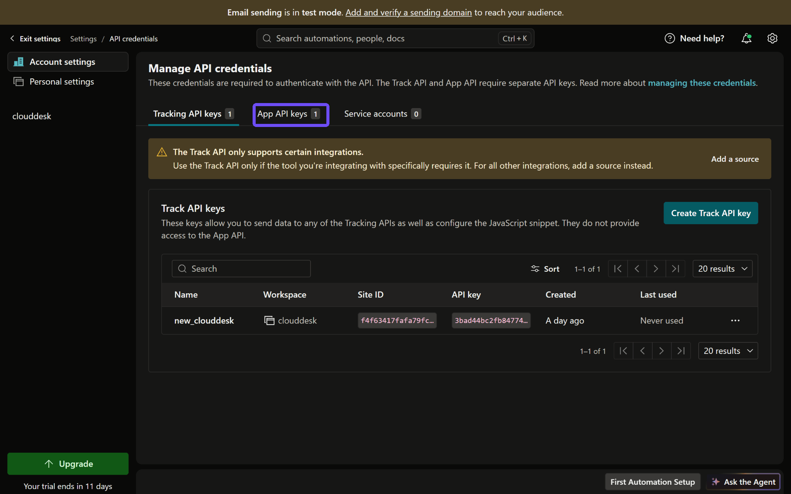Viewport: 791px width, 494px height.
Task: Open the row actions three-dot menu
Action: point(735,320)
